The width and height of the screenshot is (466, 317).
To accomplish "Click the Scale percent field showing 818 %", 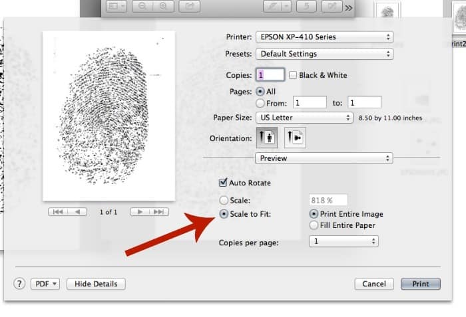I will click(x=328, y=200).
